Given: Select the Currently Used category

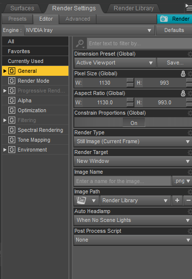Looking at the screenshot, I should coord(35,61).
